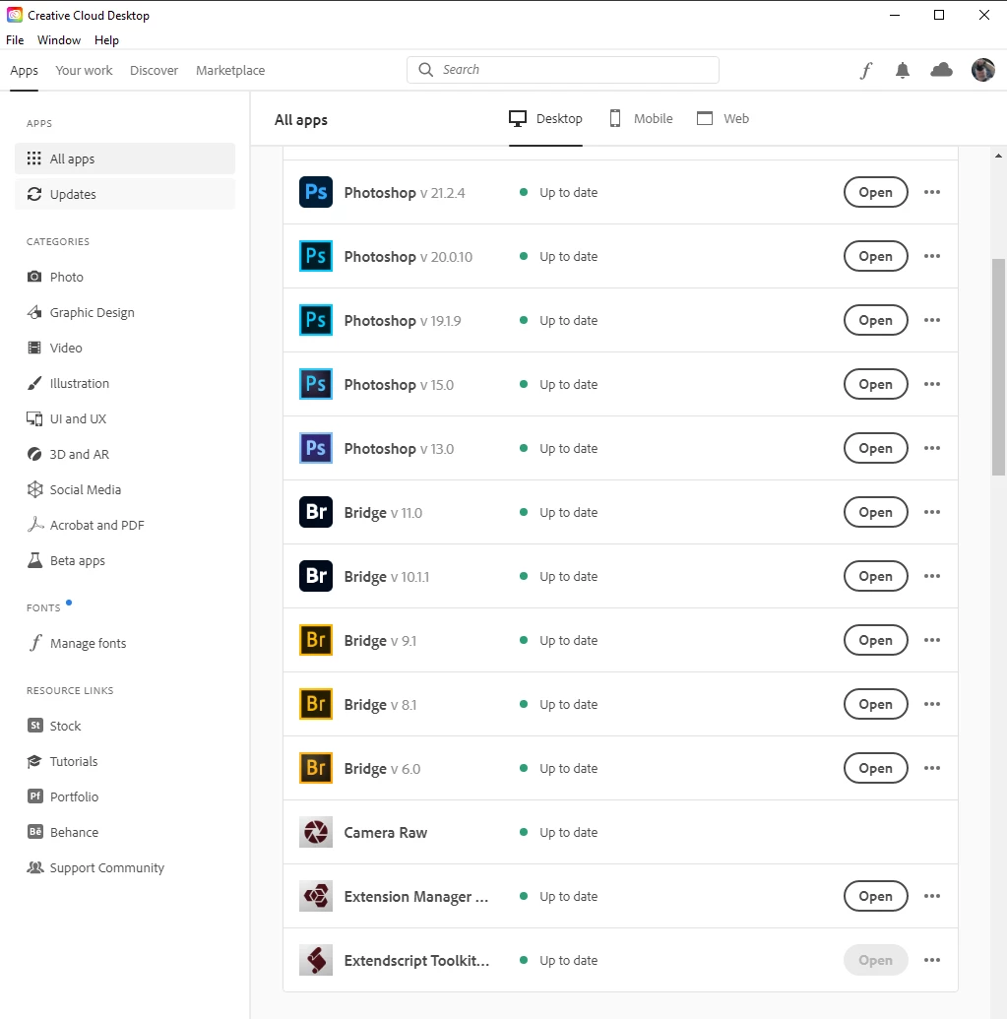The width and height of the screenshot is (1007, 1019).
Task: Switch to the Mobile apps tab
Action: 641,119
